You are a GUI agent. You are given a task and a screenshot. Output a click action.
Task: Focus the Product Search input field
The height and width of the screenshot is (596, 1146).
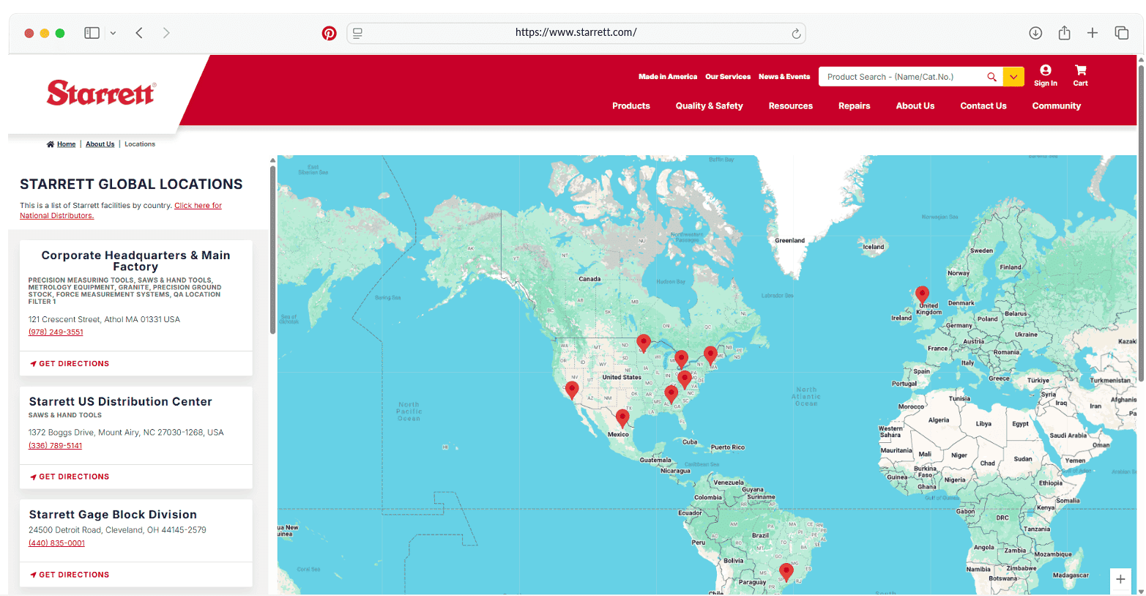click(901, 77)
